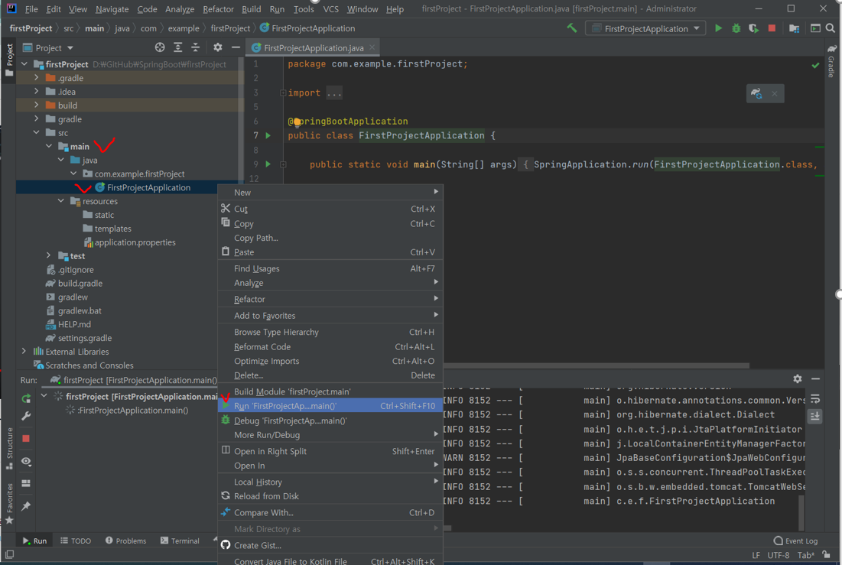This screenshot has height=565, width=842.
Task: Switch to FirstProjectApplication.java editor tab
Action: pos(313,48)
